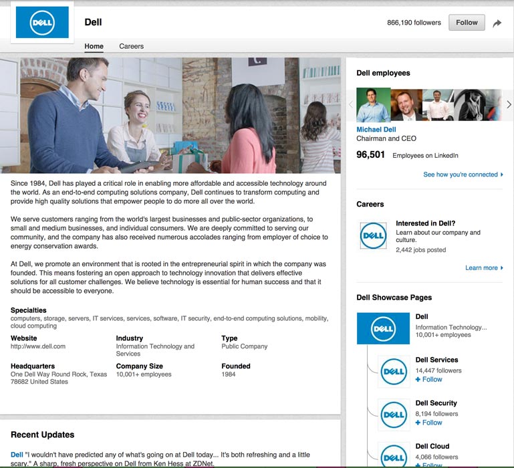The width and height of the screenshot is (514, 468).
Task: Click the Specialties heading
Action: (x=28, y=310)
